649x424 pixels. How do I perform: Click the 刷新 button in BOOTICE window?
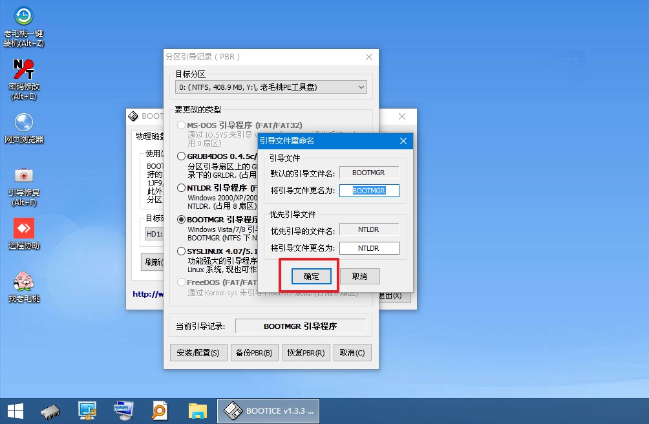[153, 262]
